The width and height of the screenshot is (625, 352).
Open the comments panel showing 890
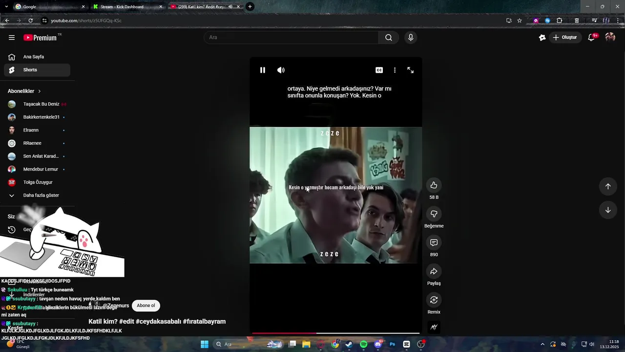(x=434, y=242)
